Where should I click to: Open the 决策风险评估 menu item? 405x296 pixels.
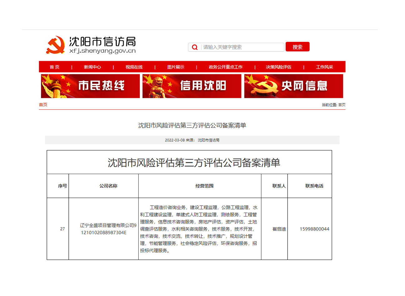(279, 67)
